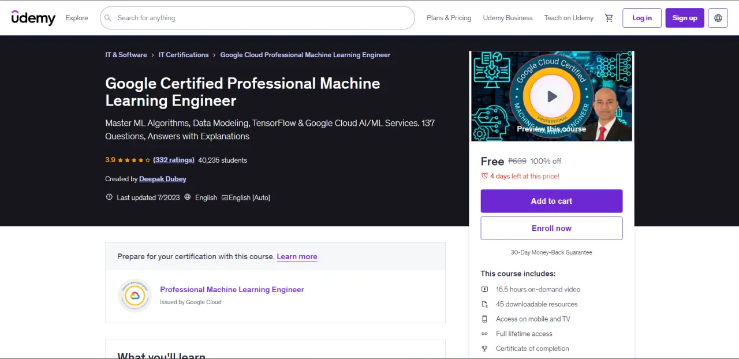Open the IT Certifications breadcrumb

(x=184, y=55)
